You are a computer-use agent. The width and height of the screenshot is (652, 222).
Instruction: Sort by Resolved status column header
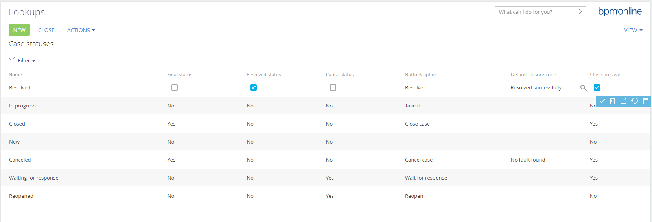[x=263, y=75]
